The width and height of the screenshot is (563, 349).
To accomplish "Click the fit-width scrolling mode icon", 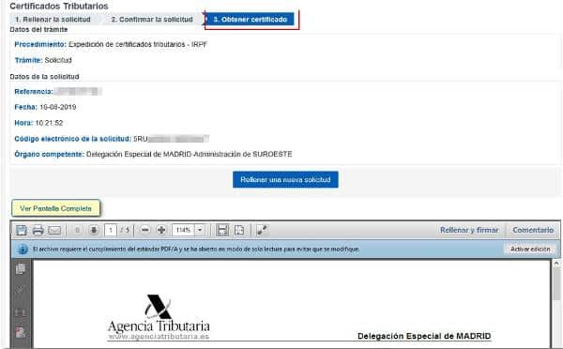I will pos(222,230).
